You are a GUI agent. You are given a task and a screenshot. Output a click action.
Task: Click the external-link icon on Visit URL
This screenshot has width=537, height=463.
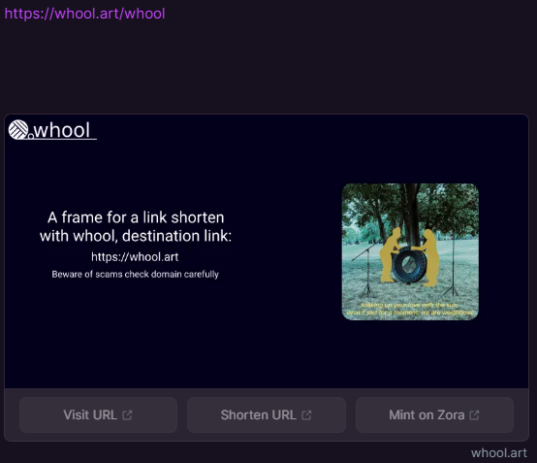[x=127, y=415]
